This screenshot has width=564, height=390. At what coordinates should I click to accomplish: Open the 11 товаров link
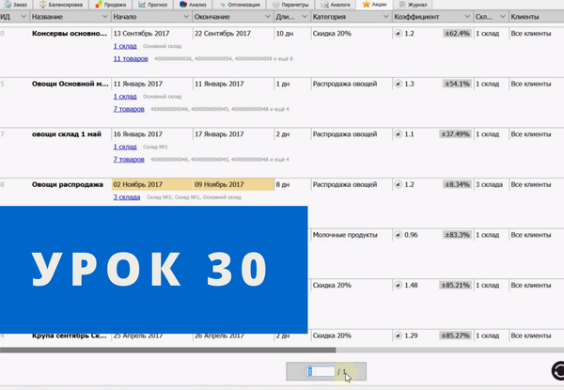point(131,58)
